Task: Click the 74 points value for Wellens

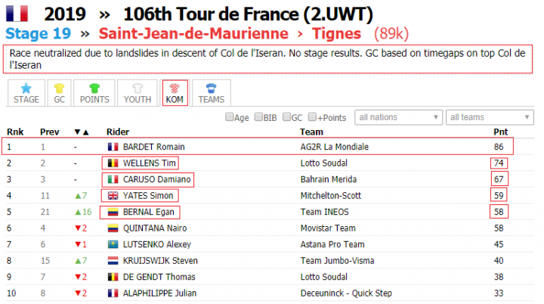Action: (x=499, y=163)
